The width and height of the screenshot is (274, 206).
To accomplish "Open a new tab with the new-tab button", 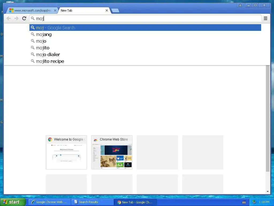I will 115,10.
